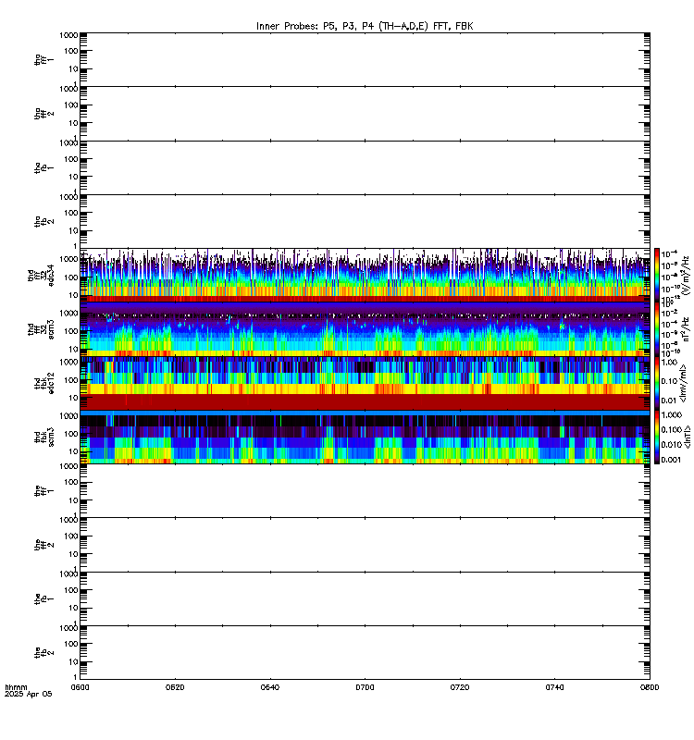Click the 0720 time axis label
The width and height of the screenshot is (694, 740).
coord(460,687)
